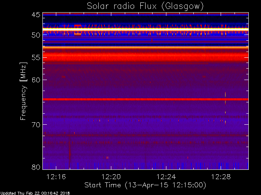Click the 45 frequency tick label
The height and width of the screenshot is (195, 261).
(36, 15)
